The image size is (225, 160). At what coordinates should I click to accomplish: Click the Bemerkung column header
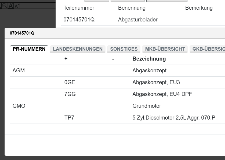199,8
